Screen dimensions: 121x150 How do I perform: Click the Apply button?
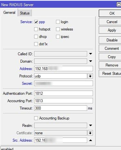[x=110, y=30]
